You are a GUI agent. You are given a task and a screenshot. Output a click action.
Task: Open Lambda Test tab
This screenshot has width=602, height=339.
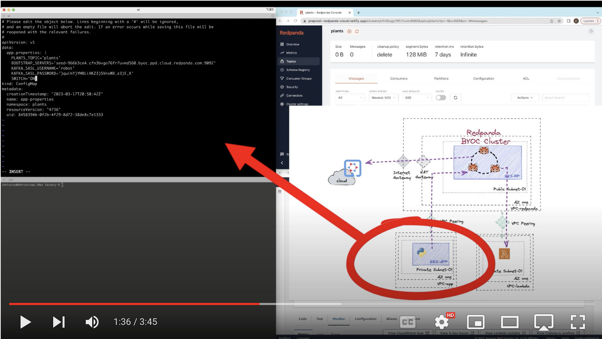click(x=319, y=319)
